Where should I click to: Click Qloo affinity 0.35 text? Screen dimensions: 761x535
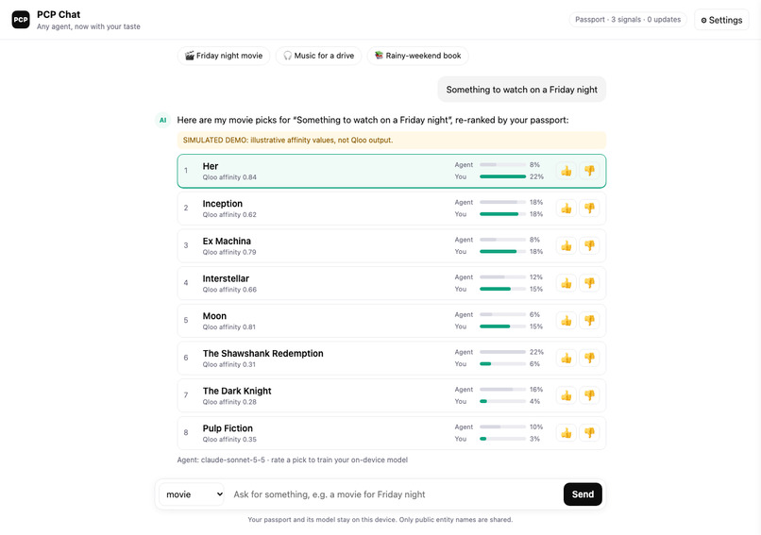pyautogui.click(x=229, y=439)
